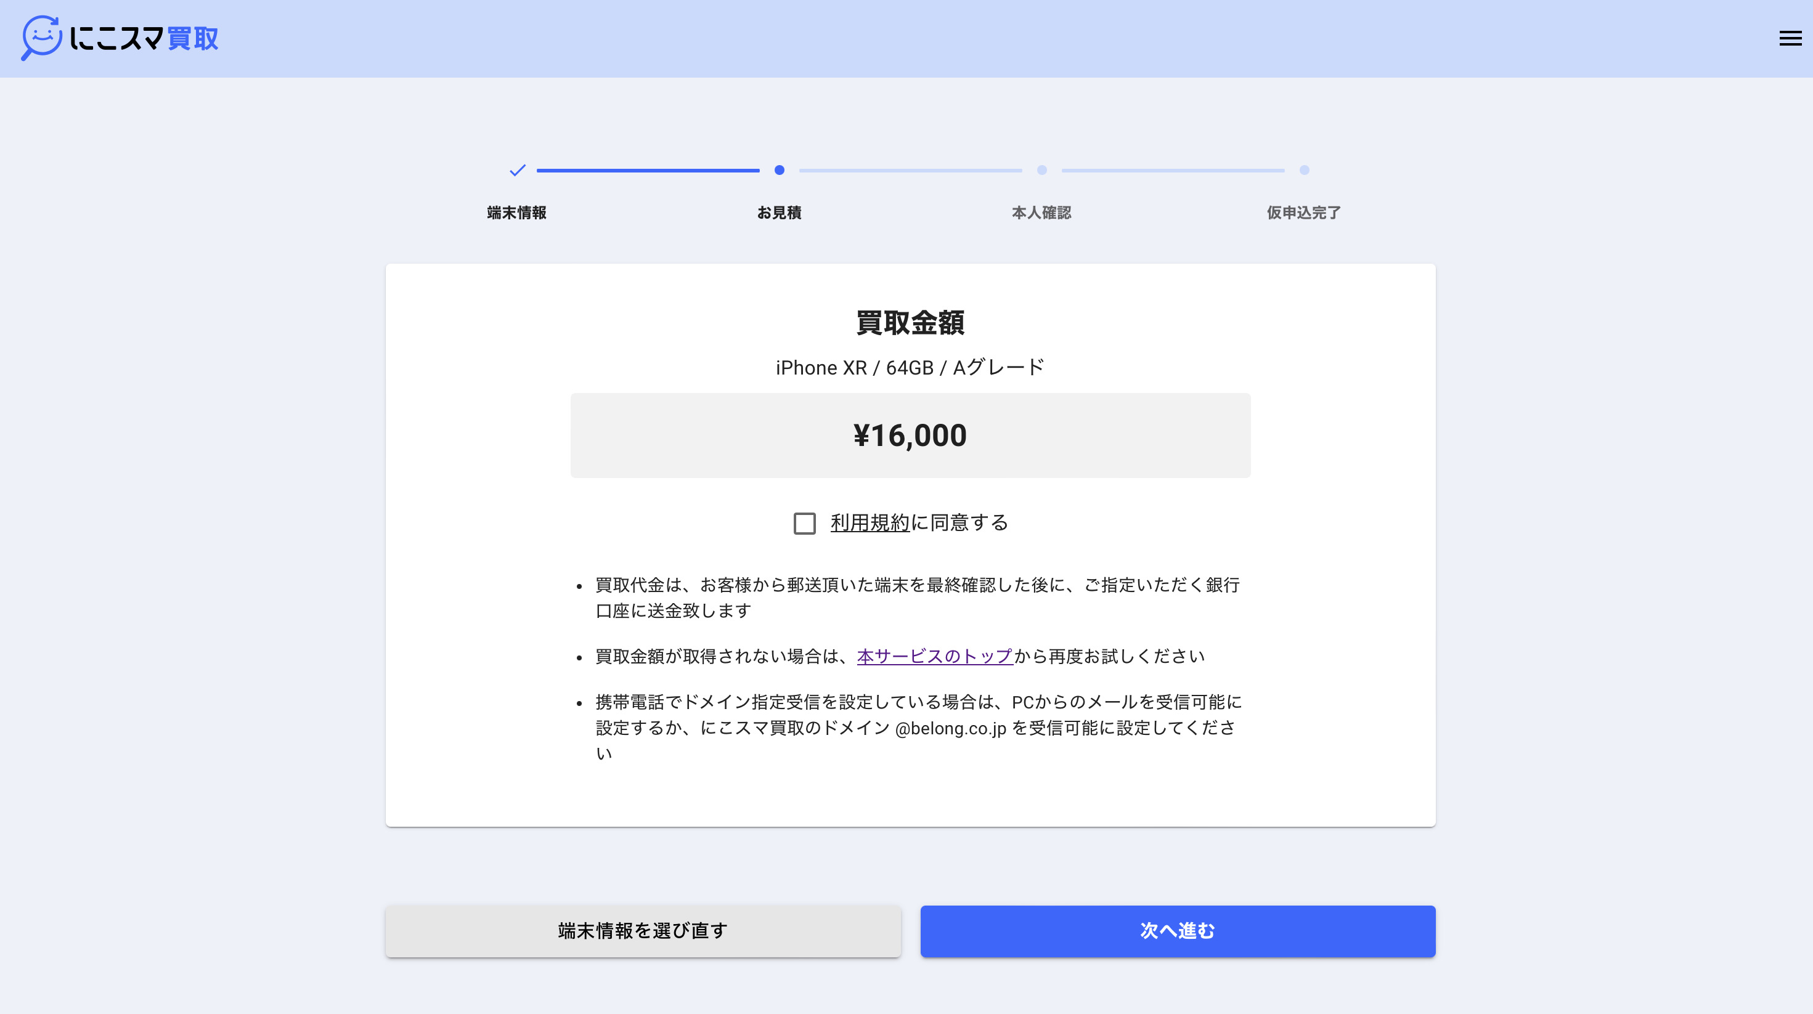Click the progress bar between 端末情報 and お見積
The image size is (1813, 1014).
pyautogui.click(x=648, y=170)
